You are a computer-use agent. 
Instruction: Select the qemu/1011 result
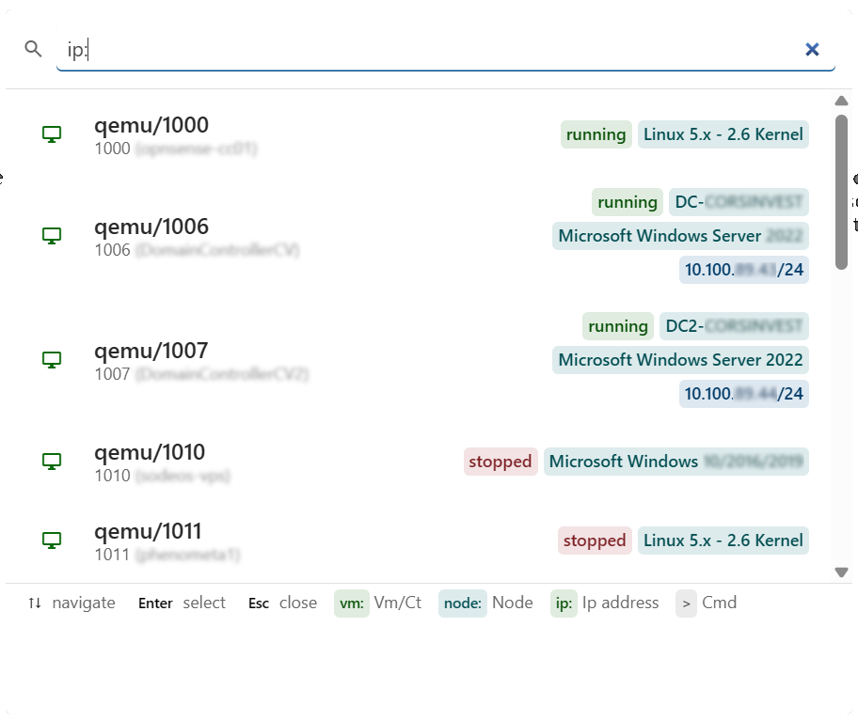click(x=420, y=541)
